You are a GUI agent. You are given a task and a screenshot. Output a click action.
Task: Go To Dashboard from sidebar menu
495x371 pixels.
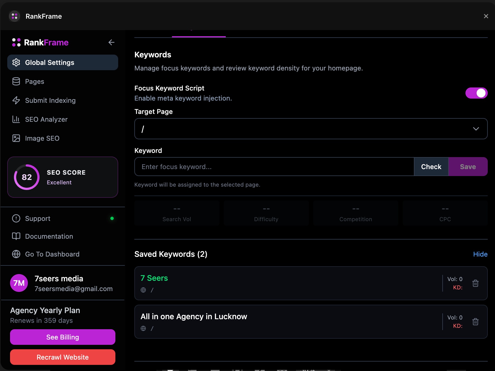point(52,254)
